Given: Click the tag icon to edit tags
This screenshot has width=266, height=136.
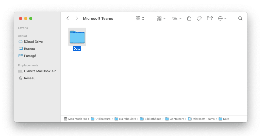Looking at the screenshot, I should pyautogui.click(x=199, y=18).
